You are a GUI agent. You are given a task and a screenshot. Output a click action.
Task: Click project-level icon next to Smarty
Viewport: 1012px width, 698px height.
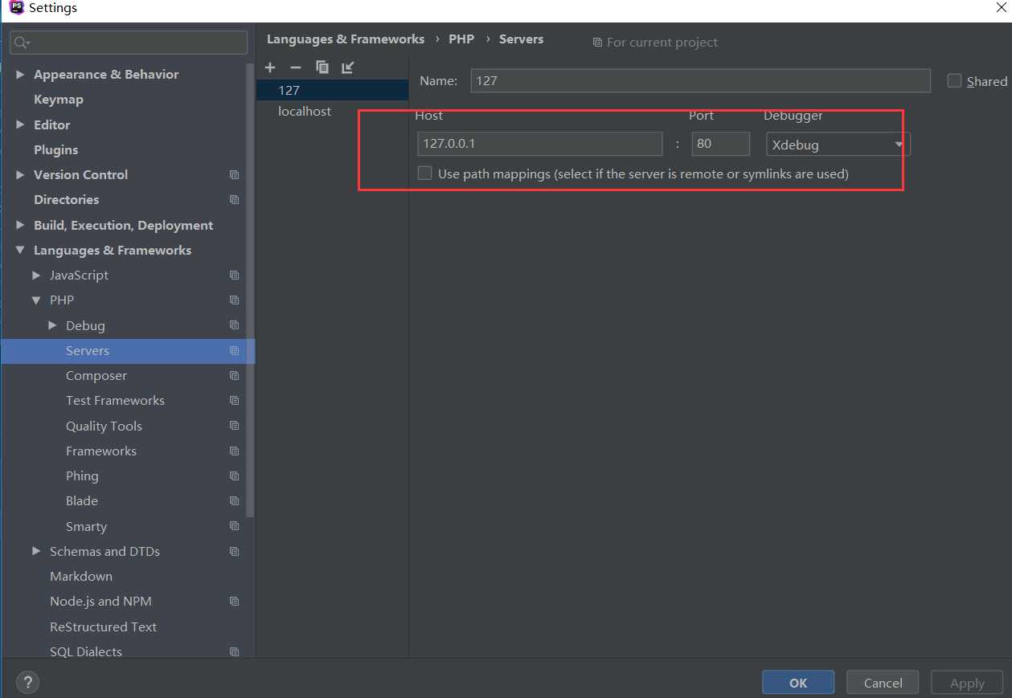click(234, 527)
